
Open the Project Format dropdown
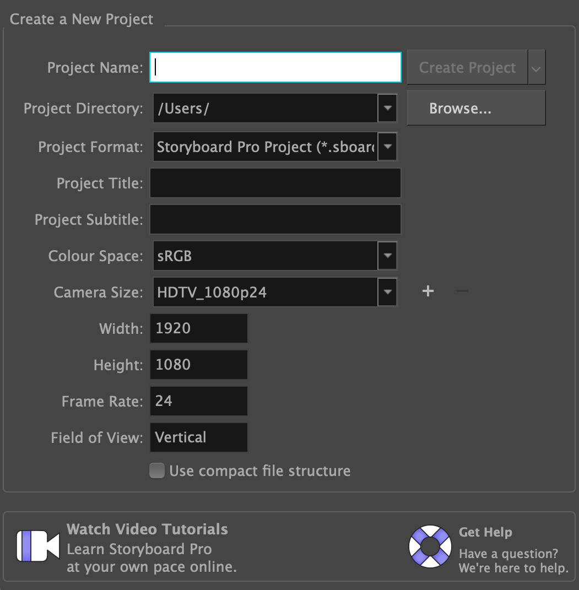click(x=387, y=147)
